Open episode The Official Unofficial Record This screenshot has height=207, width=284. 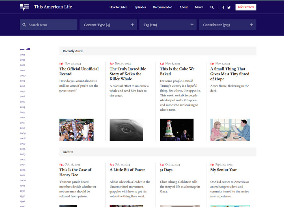pos(79,71)
